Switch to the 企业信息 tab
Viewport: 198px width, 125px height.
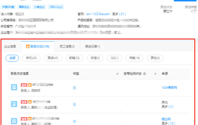tap(10, 46)
